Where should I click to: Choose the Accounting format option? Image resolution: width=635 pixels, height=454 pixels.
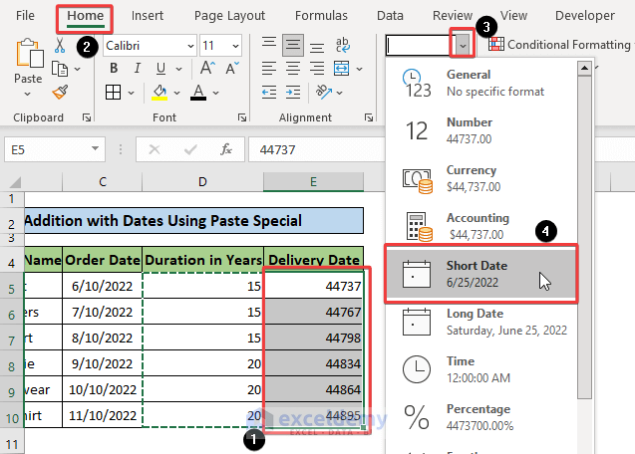[x=481, y=226]
